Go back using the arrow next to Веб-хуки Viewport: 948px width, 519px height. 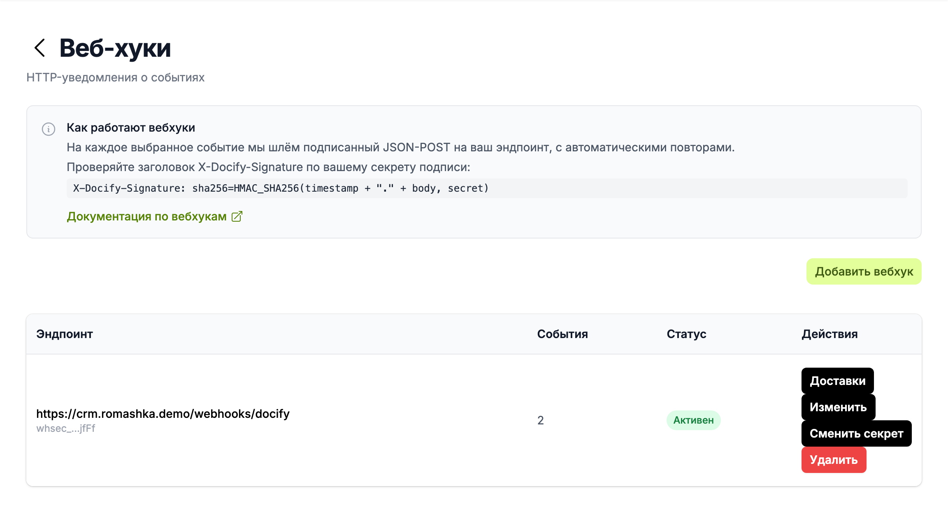coord(40,48)
